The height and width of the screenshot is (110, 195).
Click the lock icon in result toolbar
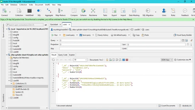(107, 60)
